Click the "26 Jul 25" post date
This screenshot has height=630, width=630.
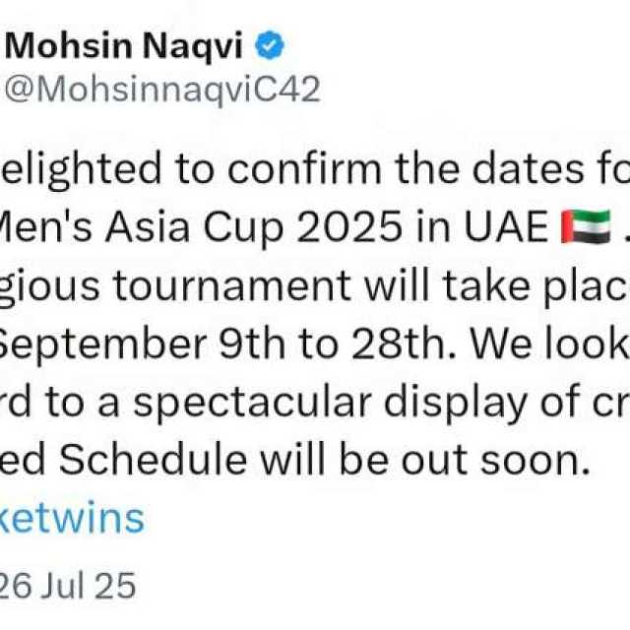click(x=66, y=586)
